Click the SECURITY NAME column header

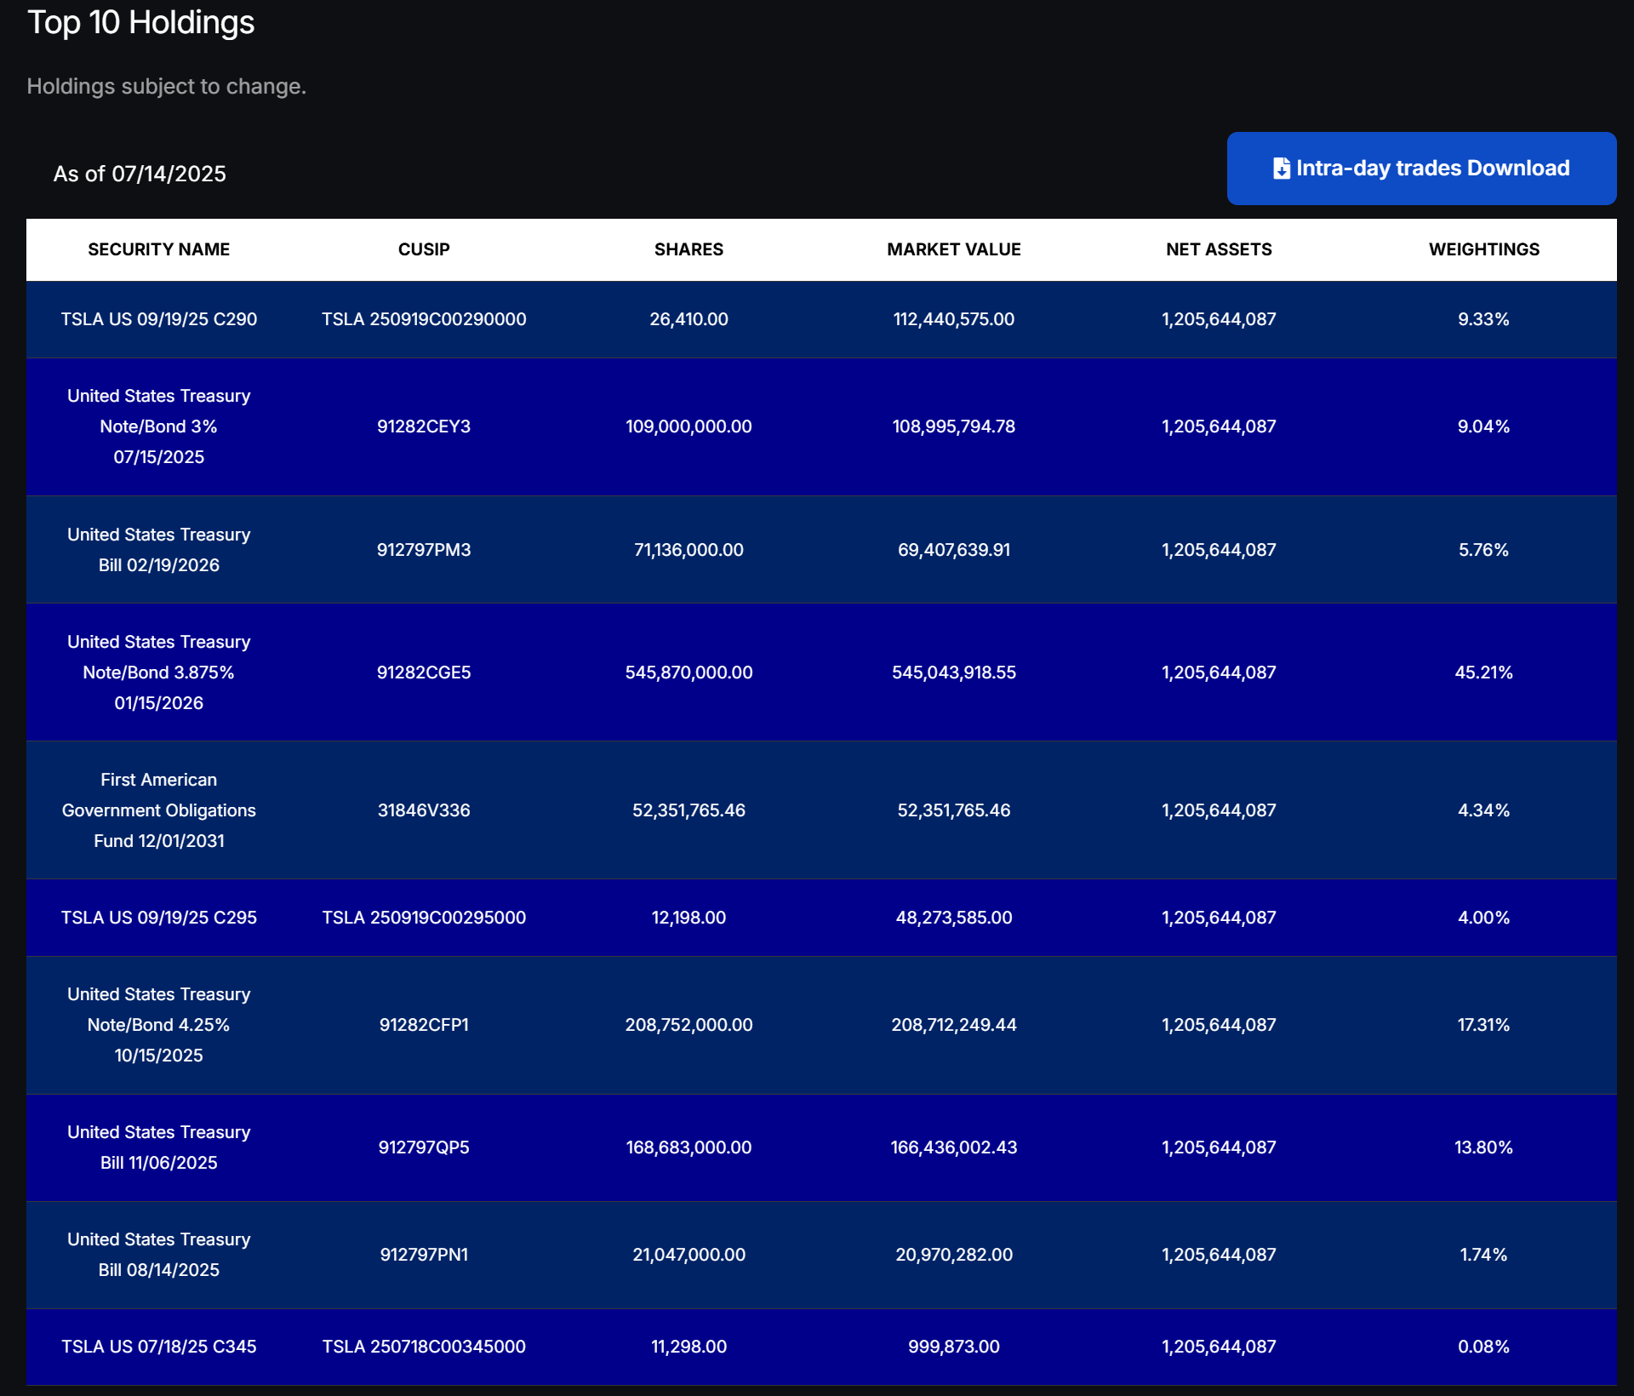(x=159, y=249)
